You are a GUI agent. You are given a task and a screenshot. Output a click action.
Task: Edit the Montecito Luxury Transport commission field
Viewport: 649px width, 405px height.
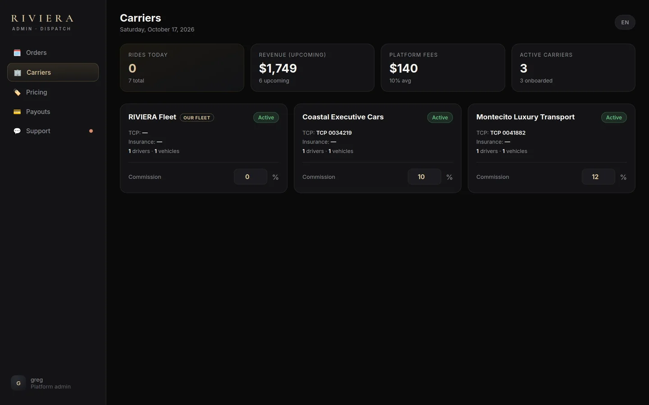coord(599,177)
